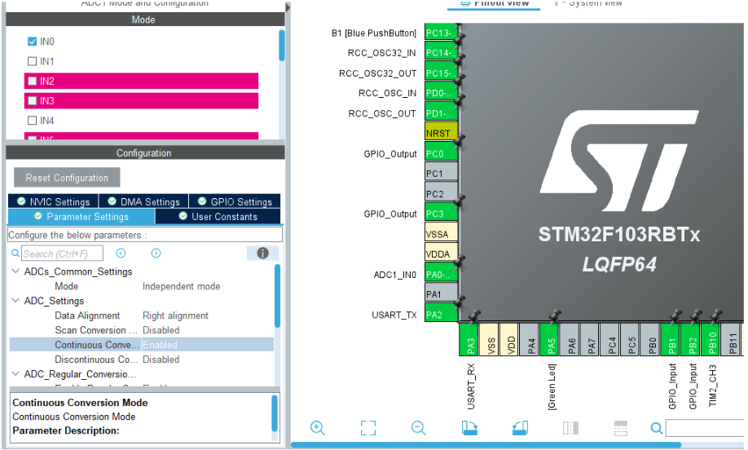The image size is (748, 450).
Task: Toggle the IN2 channel checkbox
Action: [x=32, y=81]
